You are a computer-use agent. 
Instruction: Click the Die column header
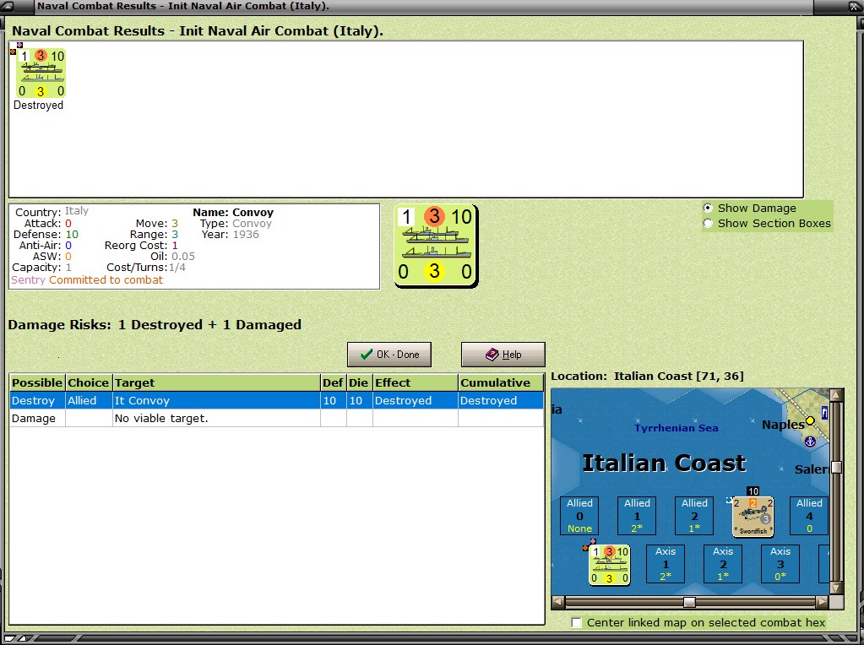pyautogui.click(x=359, y=382)
